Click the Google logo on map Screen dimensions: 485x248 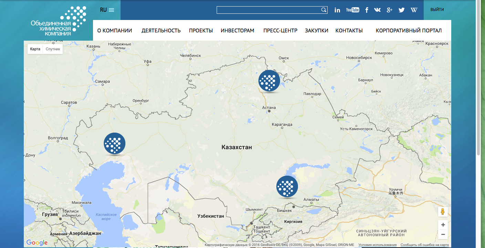click(x=37, y=242)
